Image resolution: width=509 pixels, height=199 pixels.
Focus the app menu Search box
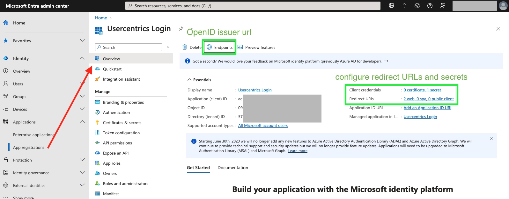(129, 47)
